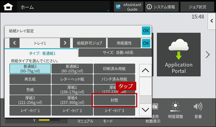Select レターヘッド紙 paper type
The image size is (216, 127).
pos(72,79)
